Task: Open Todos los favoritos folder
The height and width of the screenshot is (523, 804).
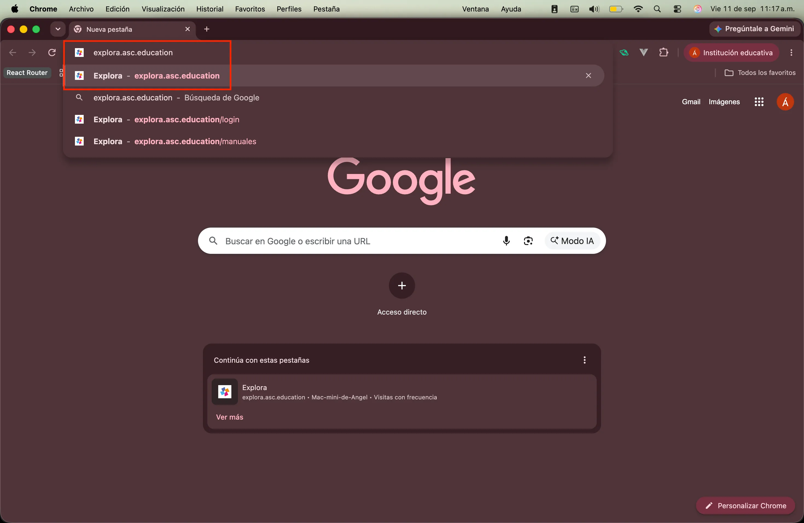Action: (760, 73)
